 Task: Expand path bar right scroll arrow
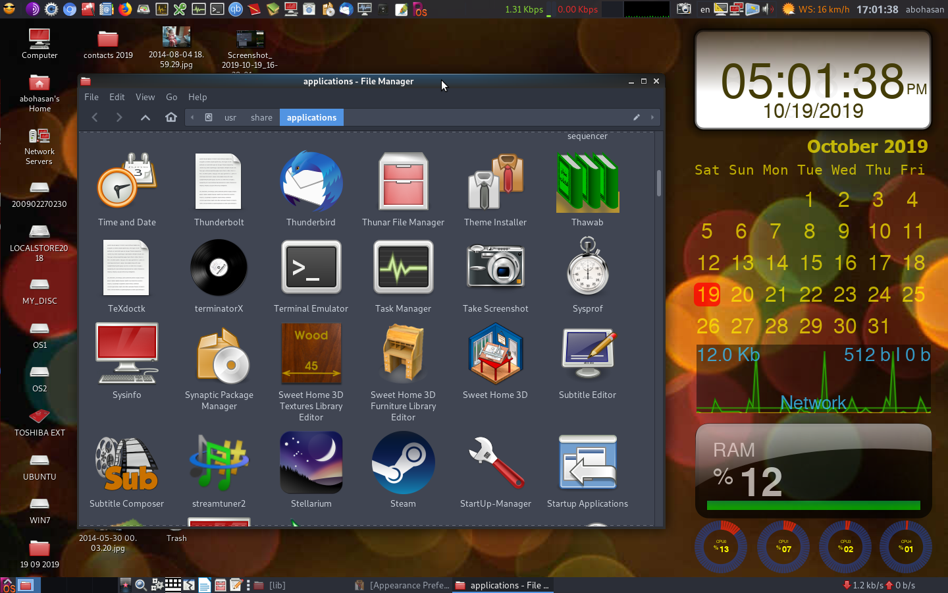click(652, 117)
